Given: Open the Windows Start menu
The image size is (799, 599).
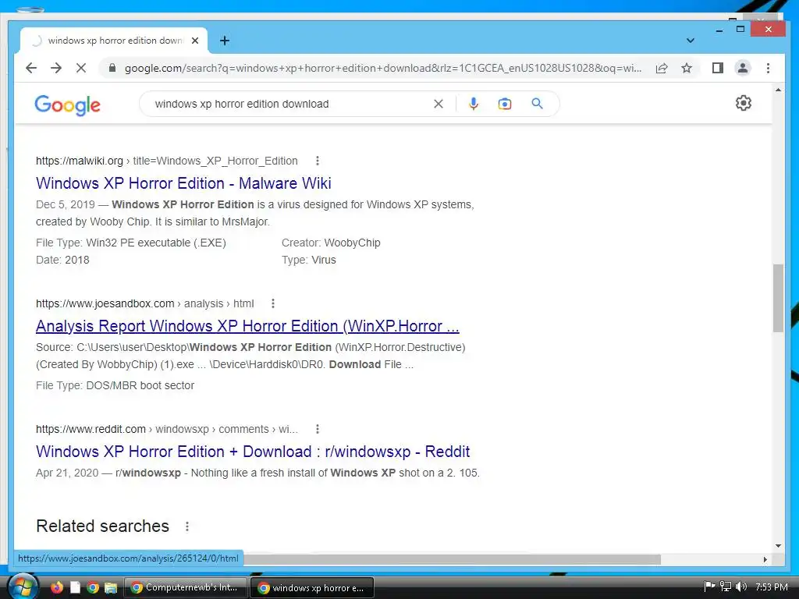Looking at the screenshot, I should click(23, 587).
